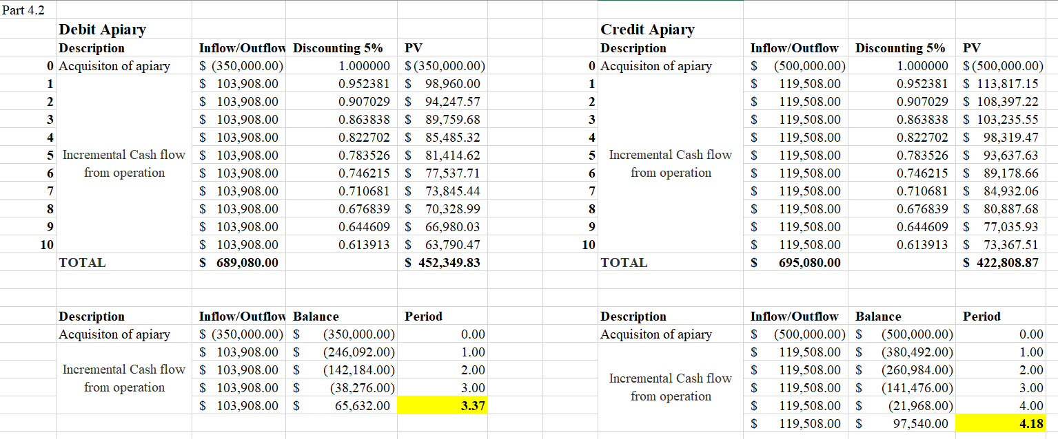This screenshot has height=439, width=1058.
Task: Select PV value $80,887.68
Action: click(1001, 209)
